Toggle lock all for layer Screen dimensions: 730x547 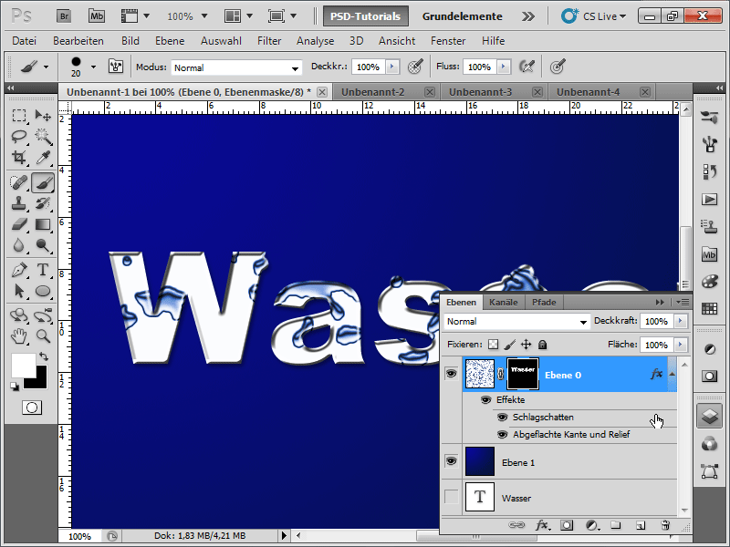coord(542,345)
